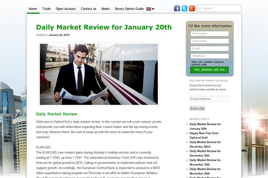The width and height of the screenshot is (268, 178).
Task: Open the Binary Option Guide menu
Action: tap(129, 9)
